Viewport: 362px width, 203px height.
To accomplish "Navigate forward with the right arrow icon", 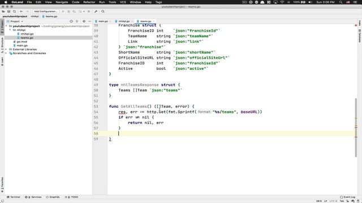I will (27, 11).
